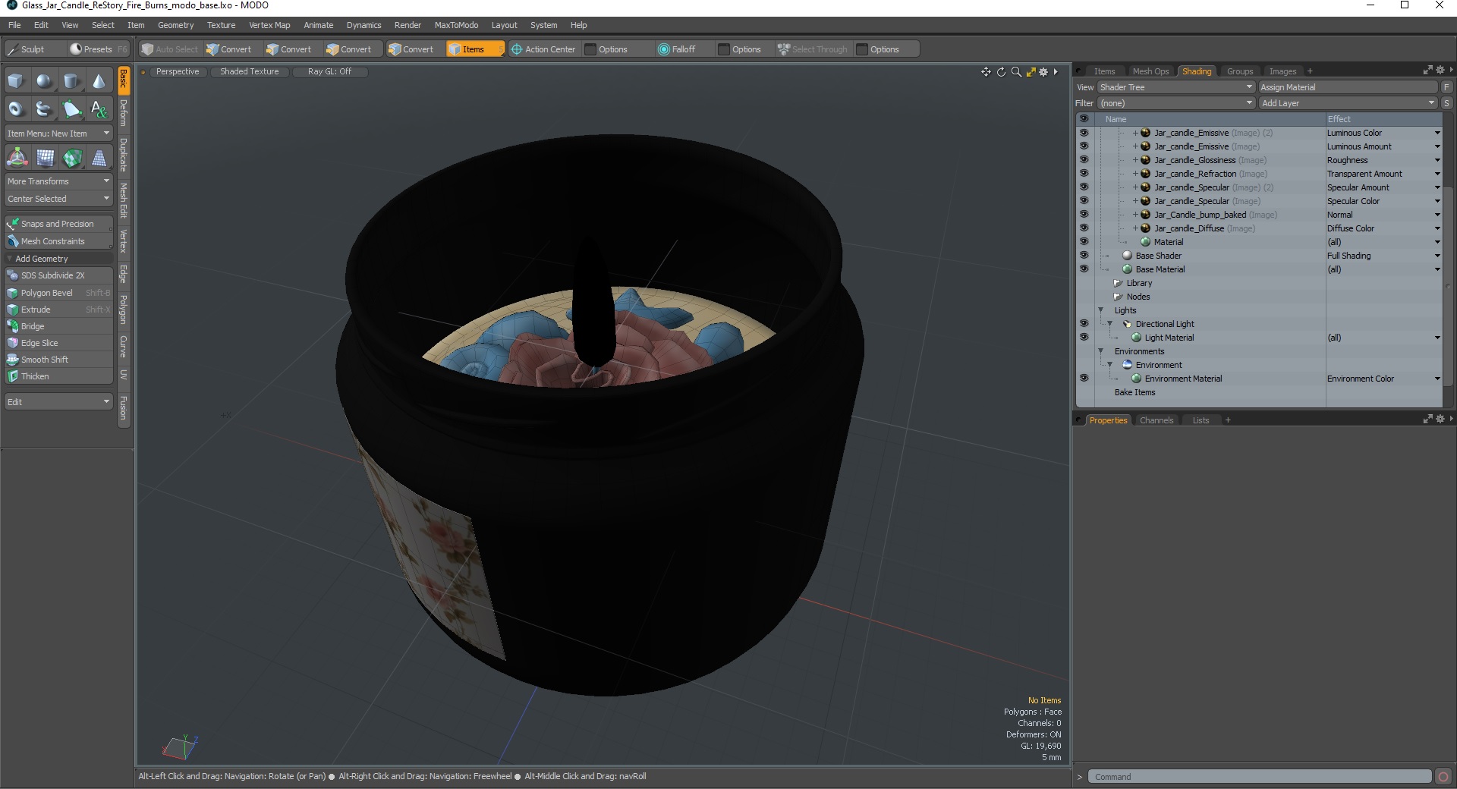1457x789 pixels.
Task: Click the viewport Zoom magnifier icon
Action: pos(1016,72)
